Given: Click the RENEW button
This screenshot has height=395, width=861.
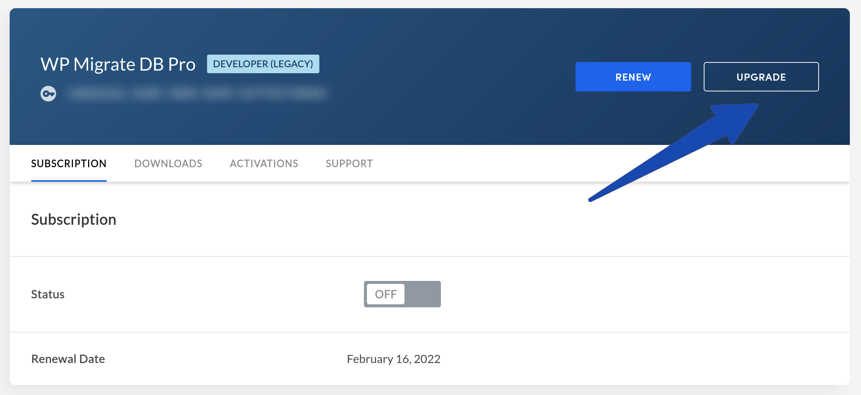Looking at the screenshot, I should [x=633, y=77].
